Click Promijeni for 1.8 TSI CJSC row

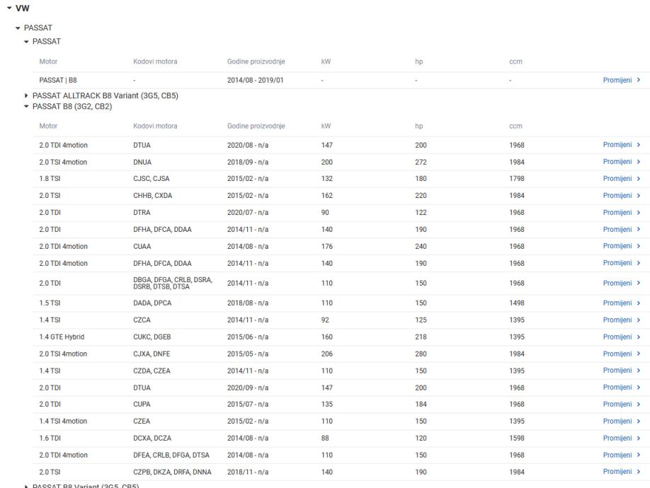[x=617, y=178]
